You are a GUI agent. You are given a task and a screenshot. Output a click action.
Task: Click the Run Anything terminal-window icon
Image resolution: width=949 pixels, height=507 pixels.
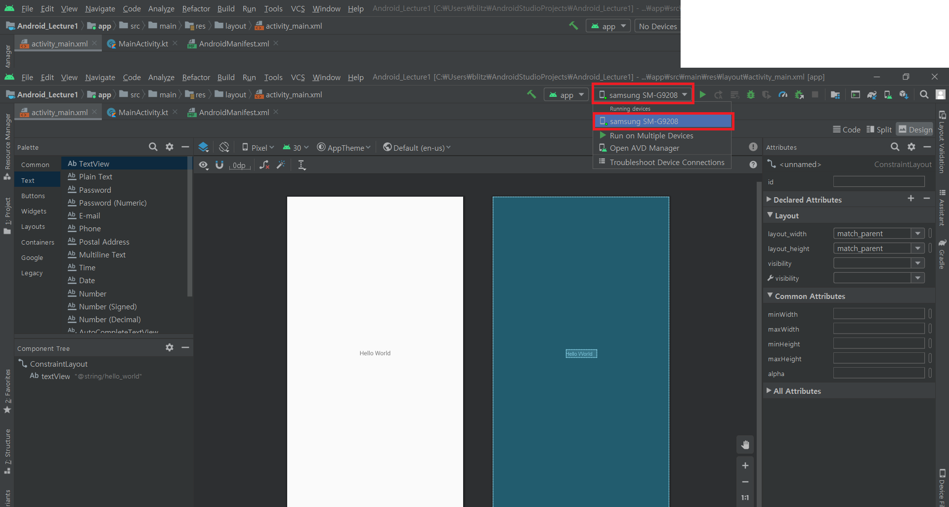[856, 94]
